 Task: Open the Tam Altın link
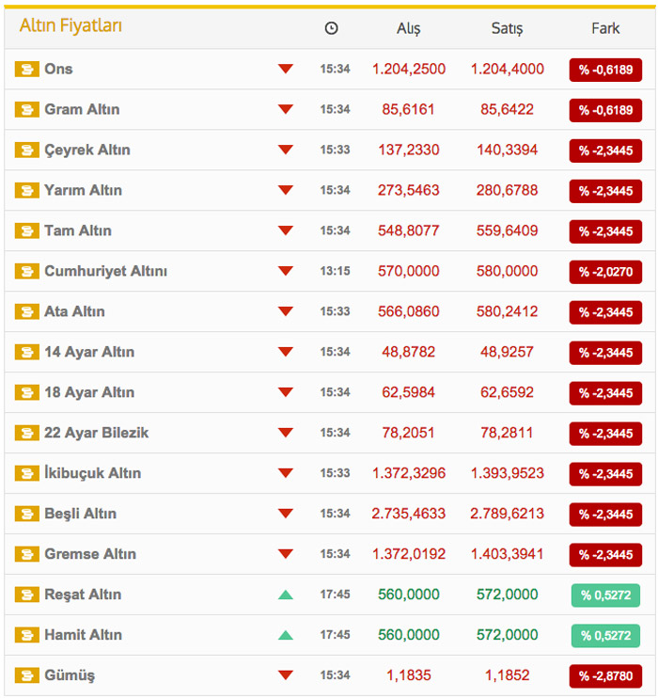(x=77, y=230)
